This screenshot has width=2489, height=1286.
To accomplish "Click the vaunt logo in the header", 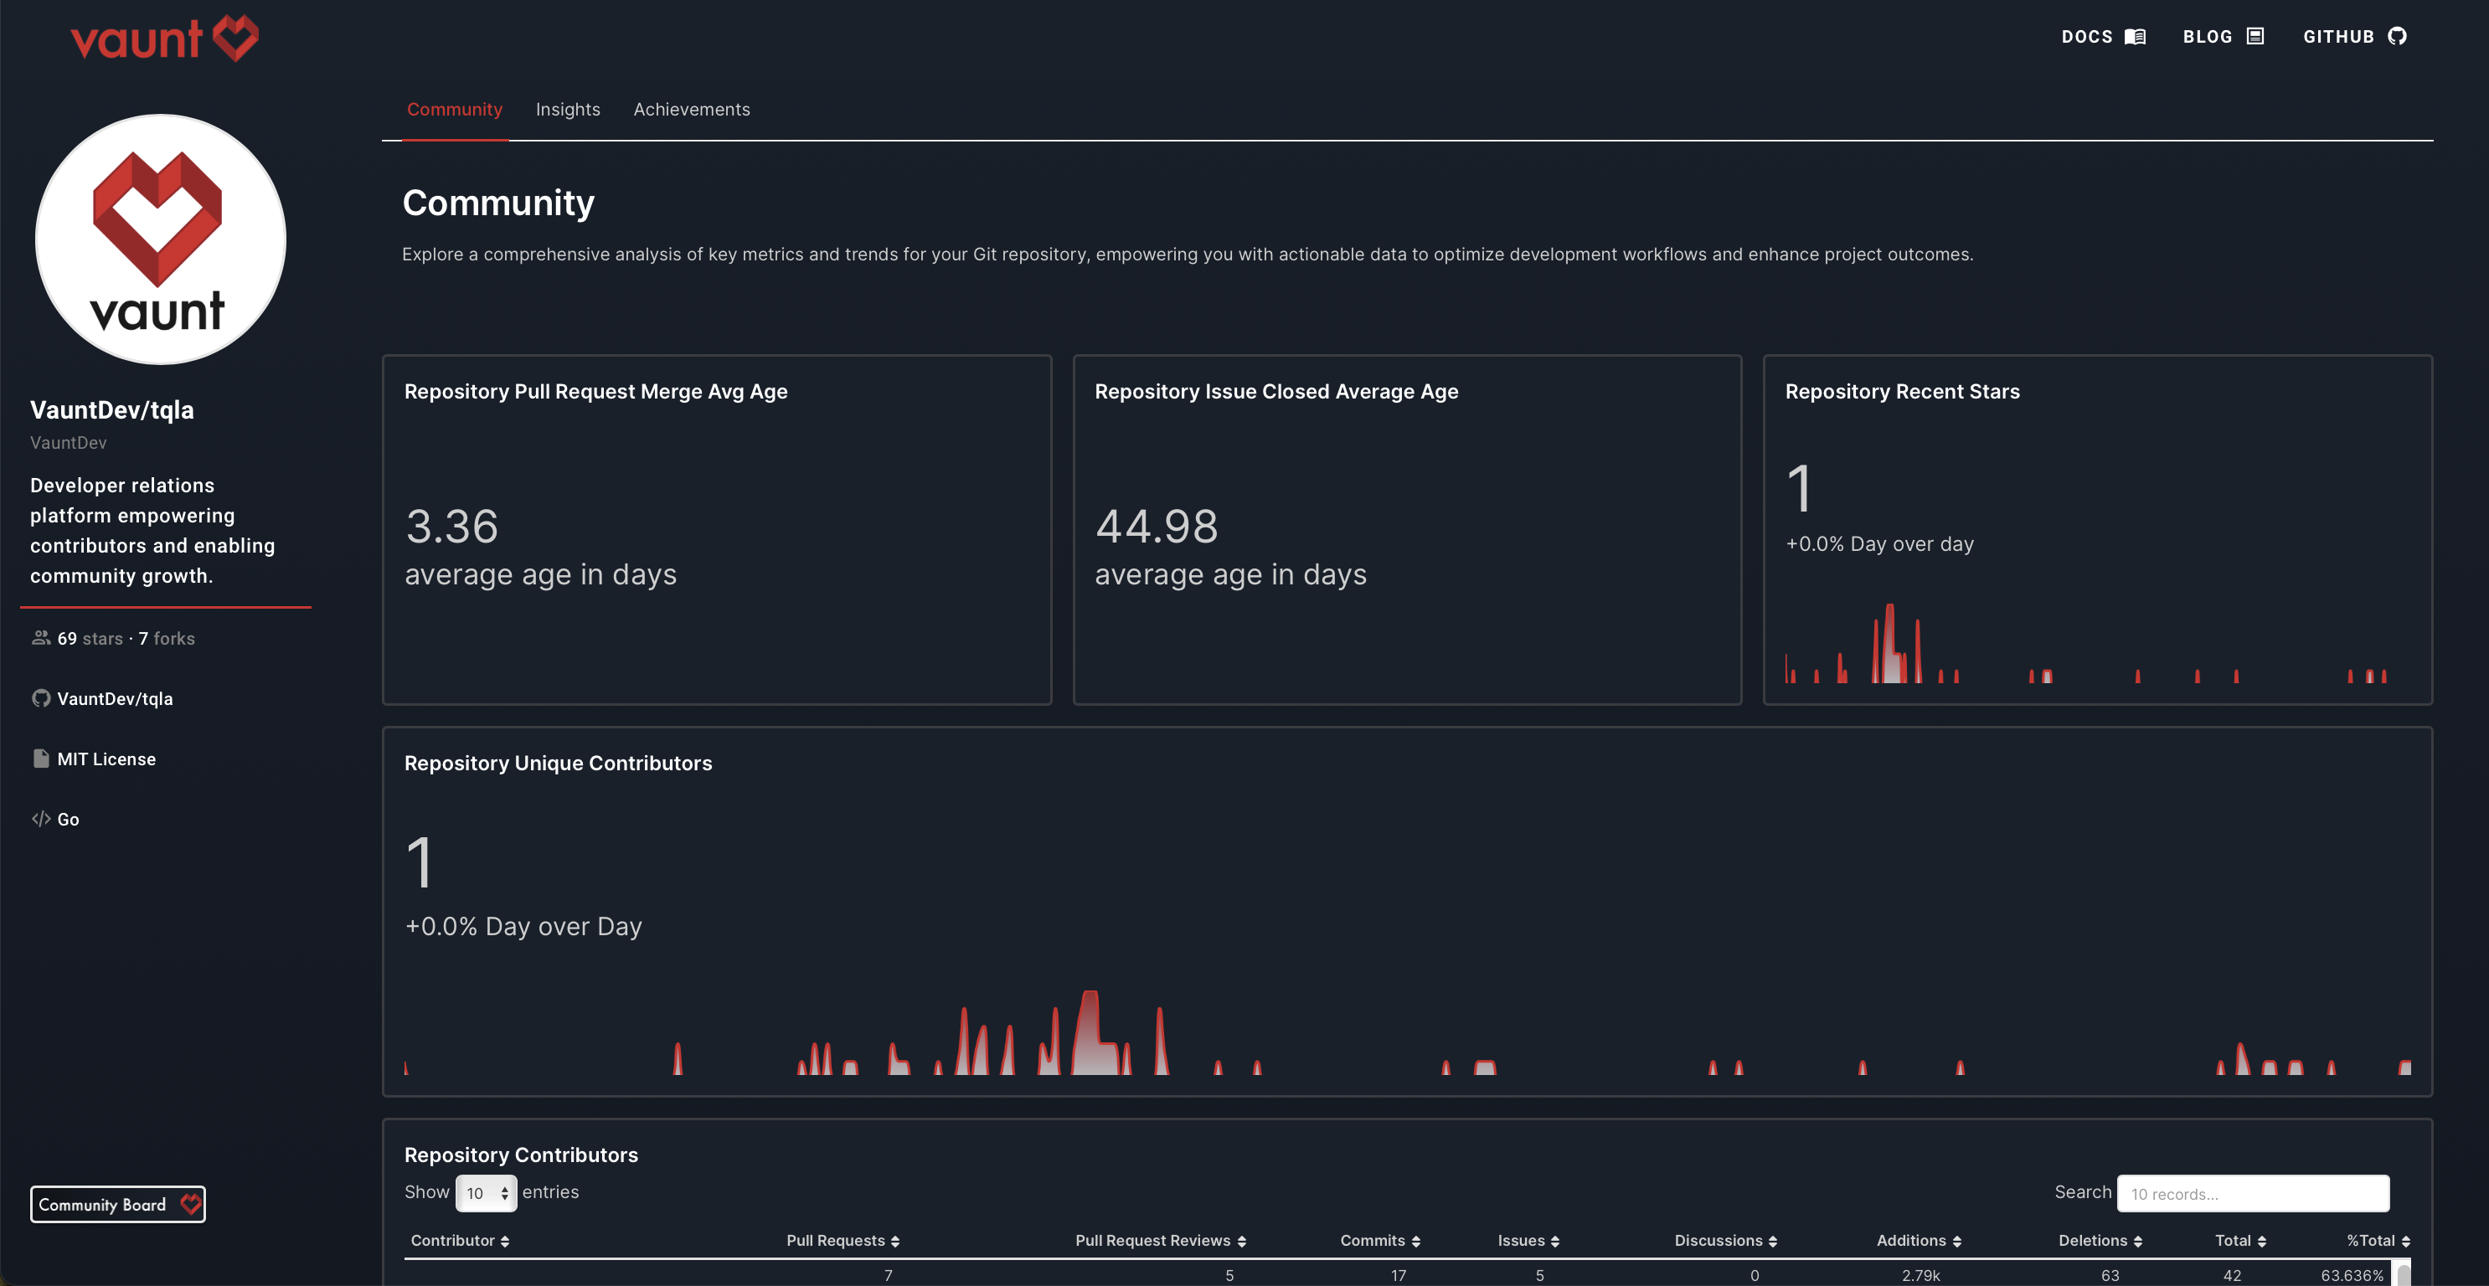I will (x=163, y=38).
